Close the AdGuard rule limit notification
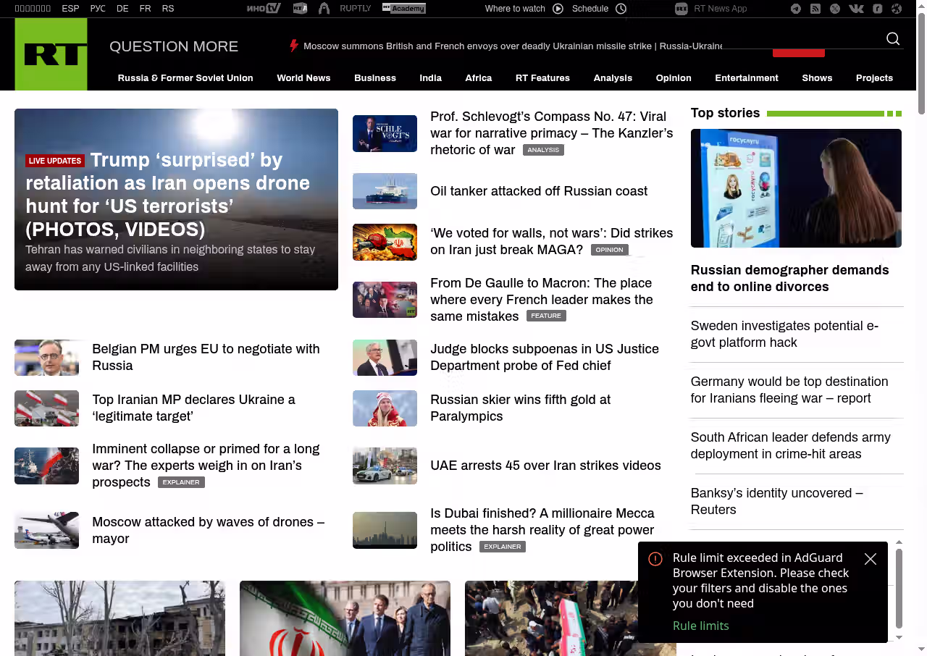The image size is (927, 656). click(x=871, y=559)
